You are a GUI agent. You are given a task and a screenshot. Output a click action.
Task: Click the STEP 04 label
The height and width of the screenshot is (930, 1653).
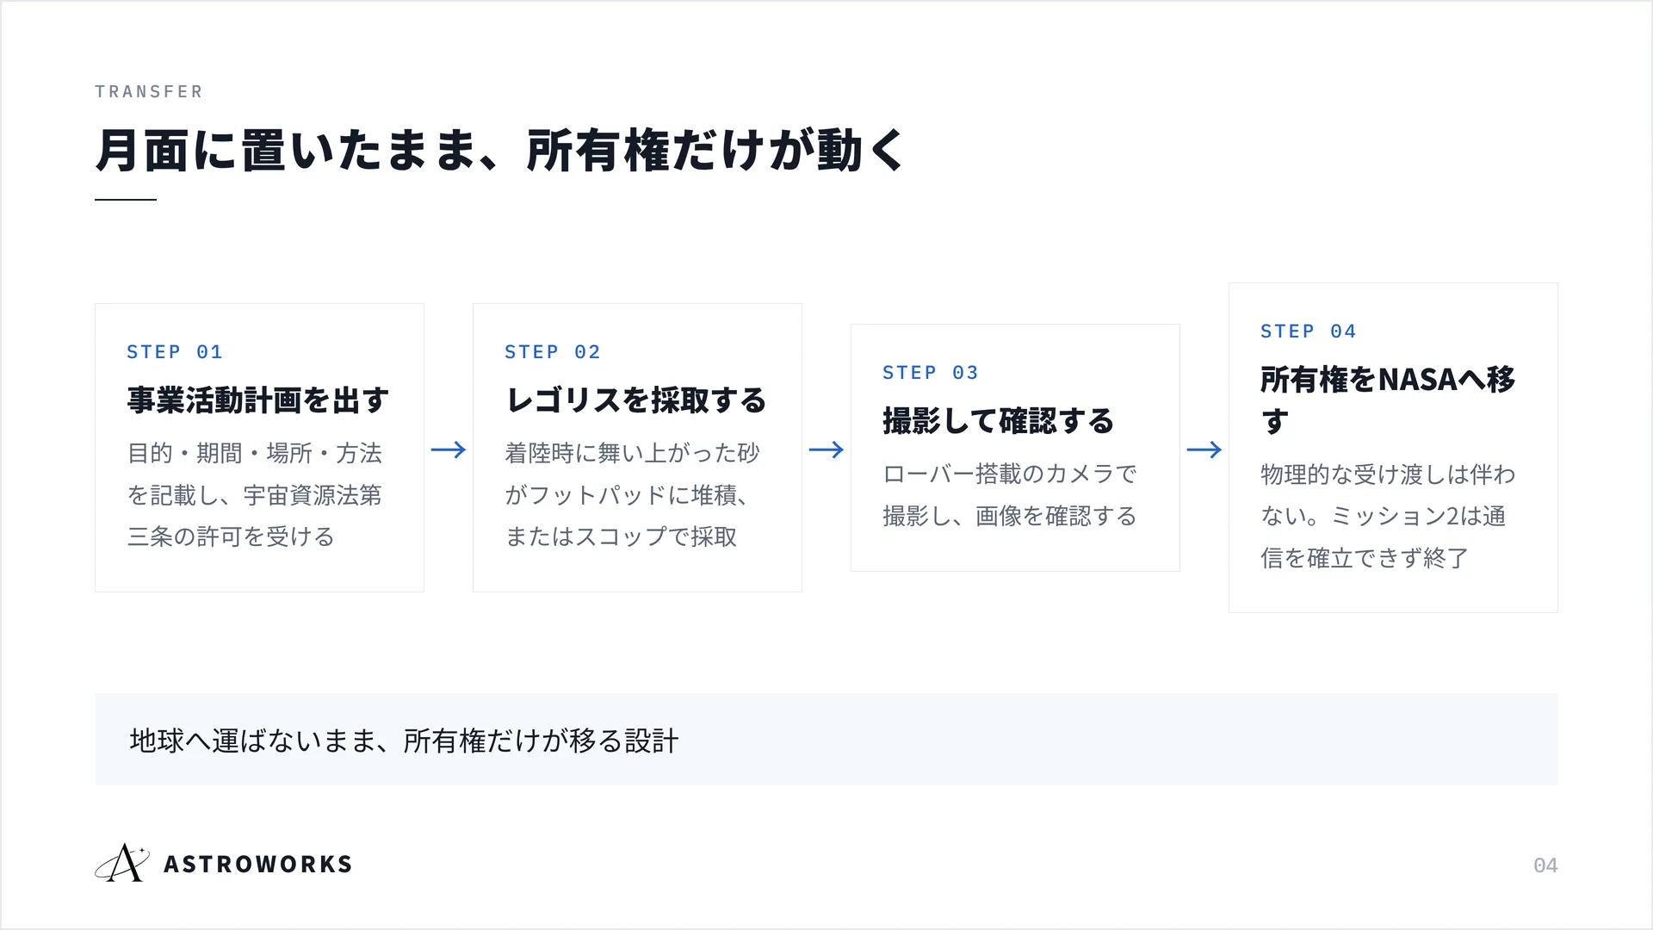click(x=1309, y=332)
